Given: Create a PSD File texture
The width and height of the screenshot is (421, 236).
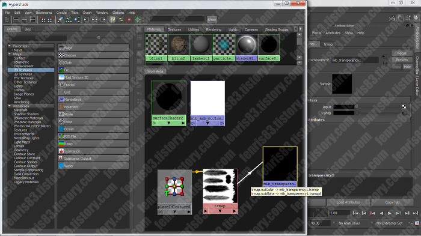Looking at the screenshot, I should pyautogui.click(x=93, y=136).
